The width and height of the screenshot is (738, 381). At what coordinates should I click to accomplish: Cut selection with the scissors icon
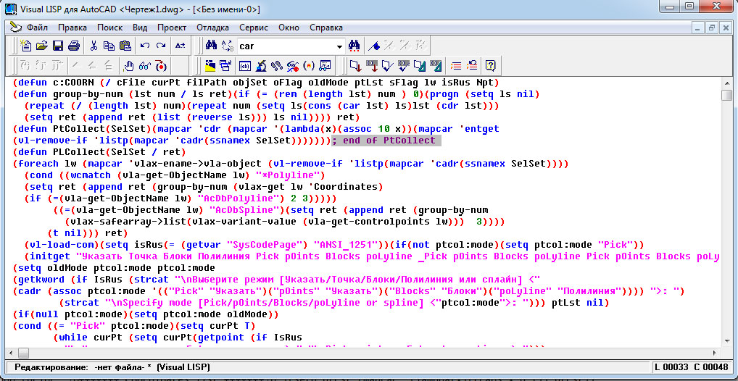click(94, 46)
